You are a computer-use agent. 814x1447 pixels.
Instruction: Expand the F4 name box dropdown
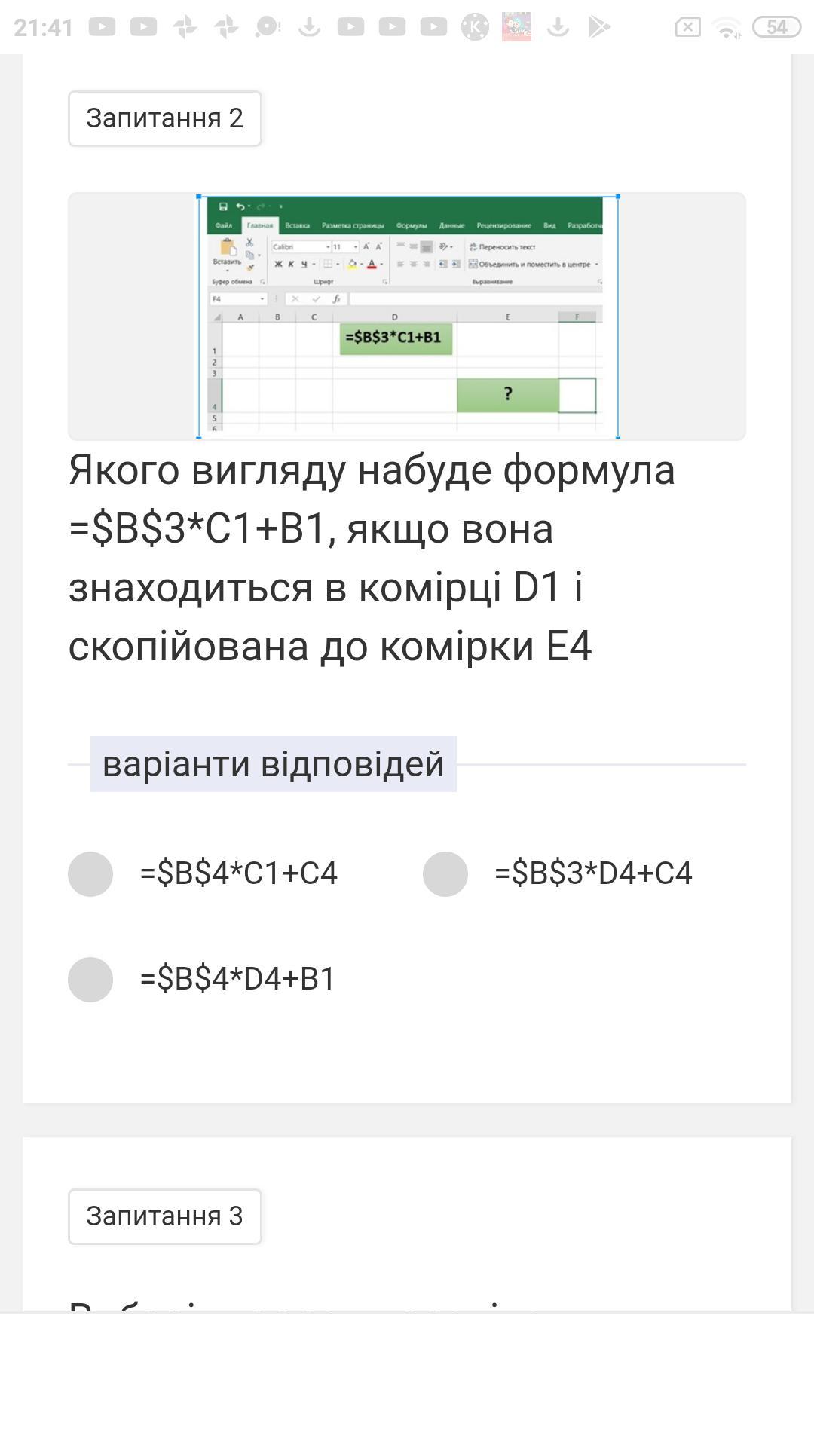262,299
